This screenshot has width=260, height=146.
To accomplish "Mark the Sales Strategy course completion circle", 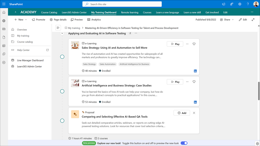I will 62,57.
